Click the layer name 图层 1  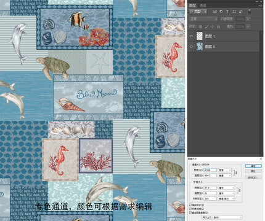[x=210, y=36]
